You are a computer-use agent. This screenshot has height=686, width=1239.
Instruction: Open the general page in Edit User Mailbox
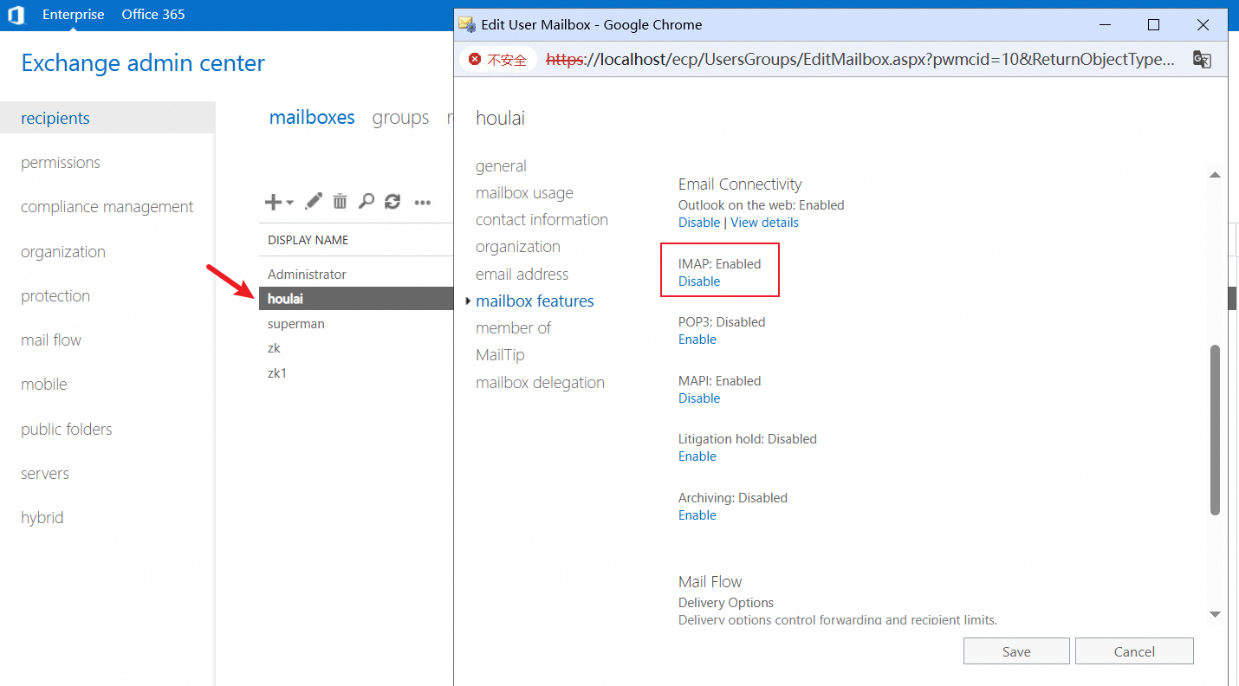pyautogui.click(x=501, y=166)
